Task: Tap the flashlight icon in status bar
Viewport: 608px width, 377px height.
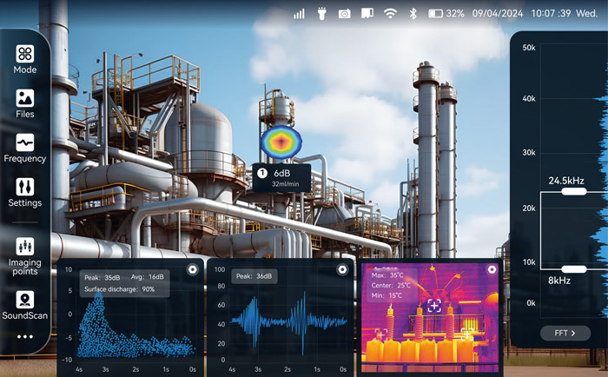Action: (x=321, y=14)
